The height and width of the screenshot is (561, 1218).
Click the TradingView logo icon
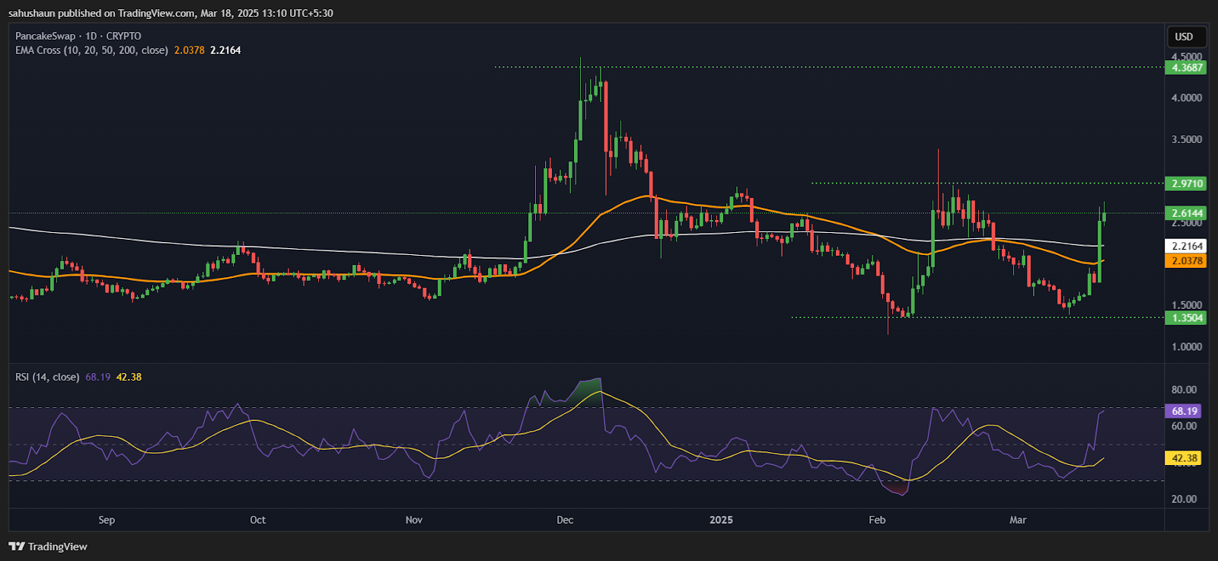click(x=17, y=547)
